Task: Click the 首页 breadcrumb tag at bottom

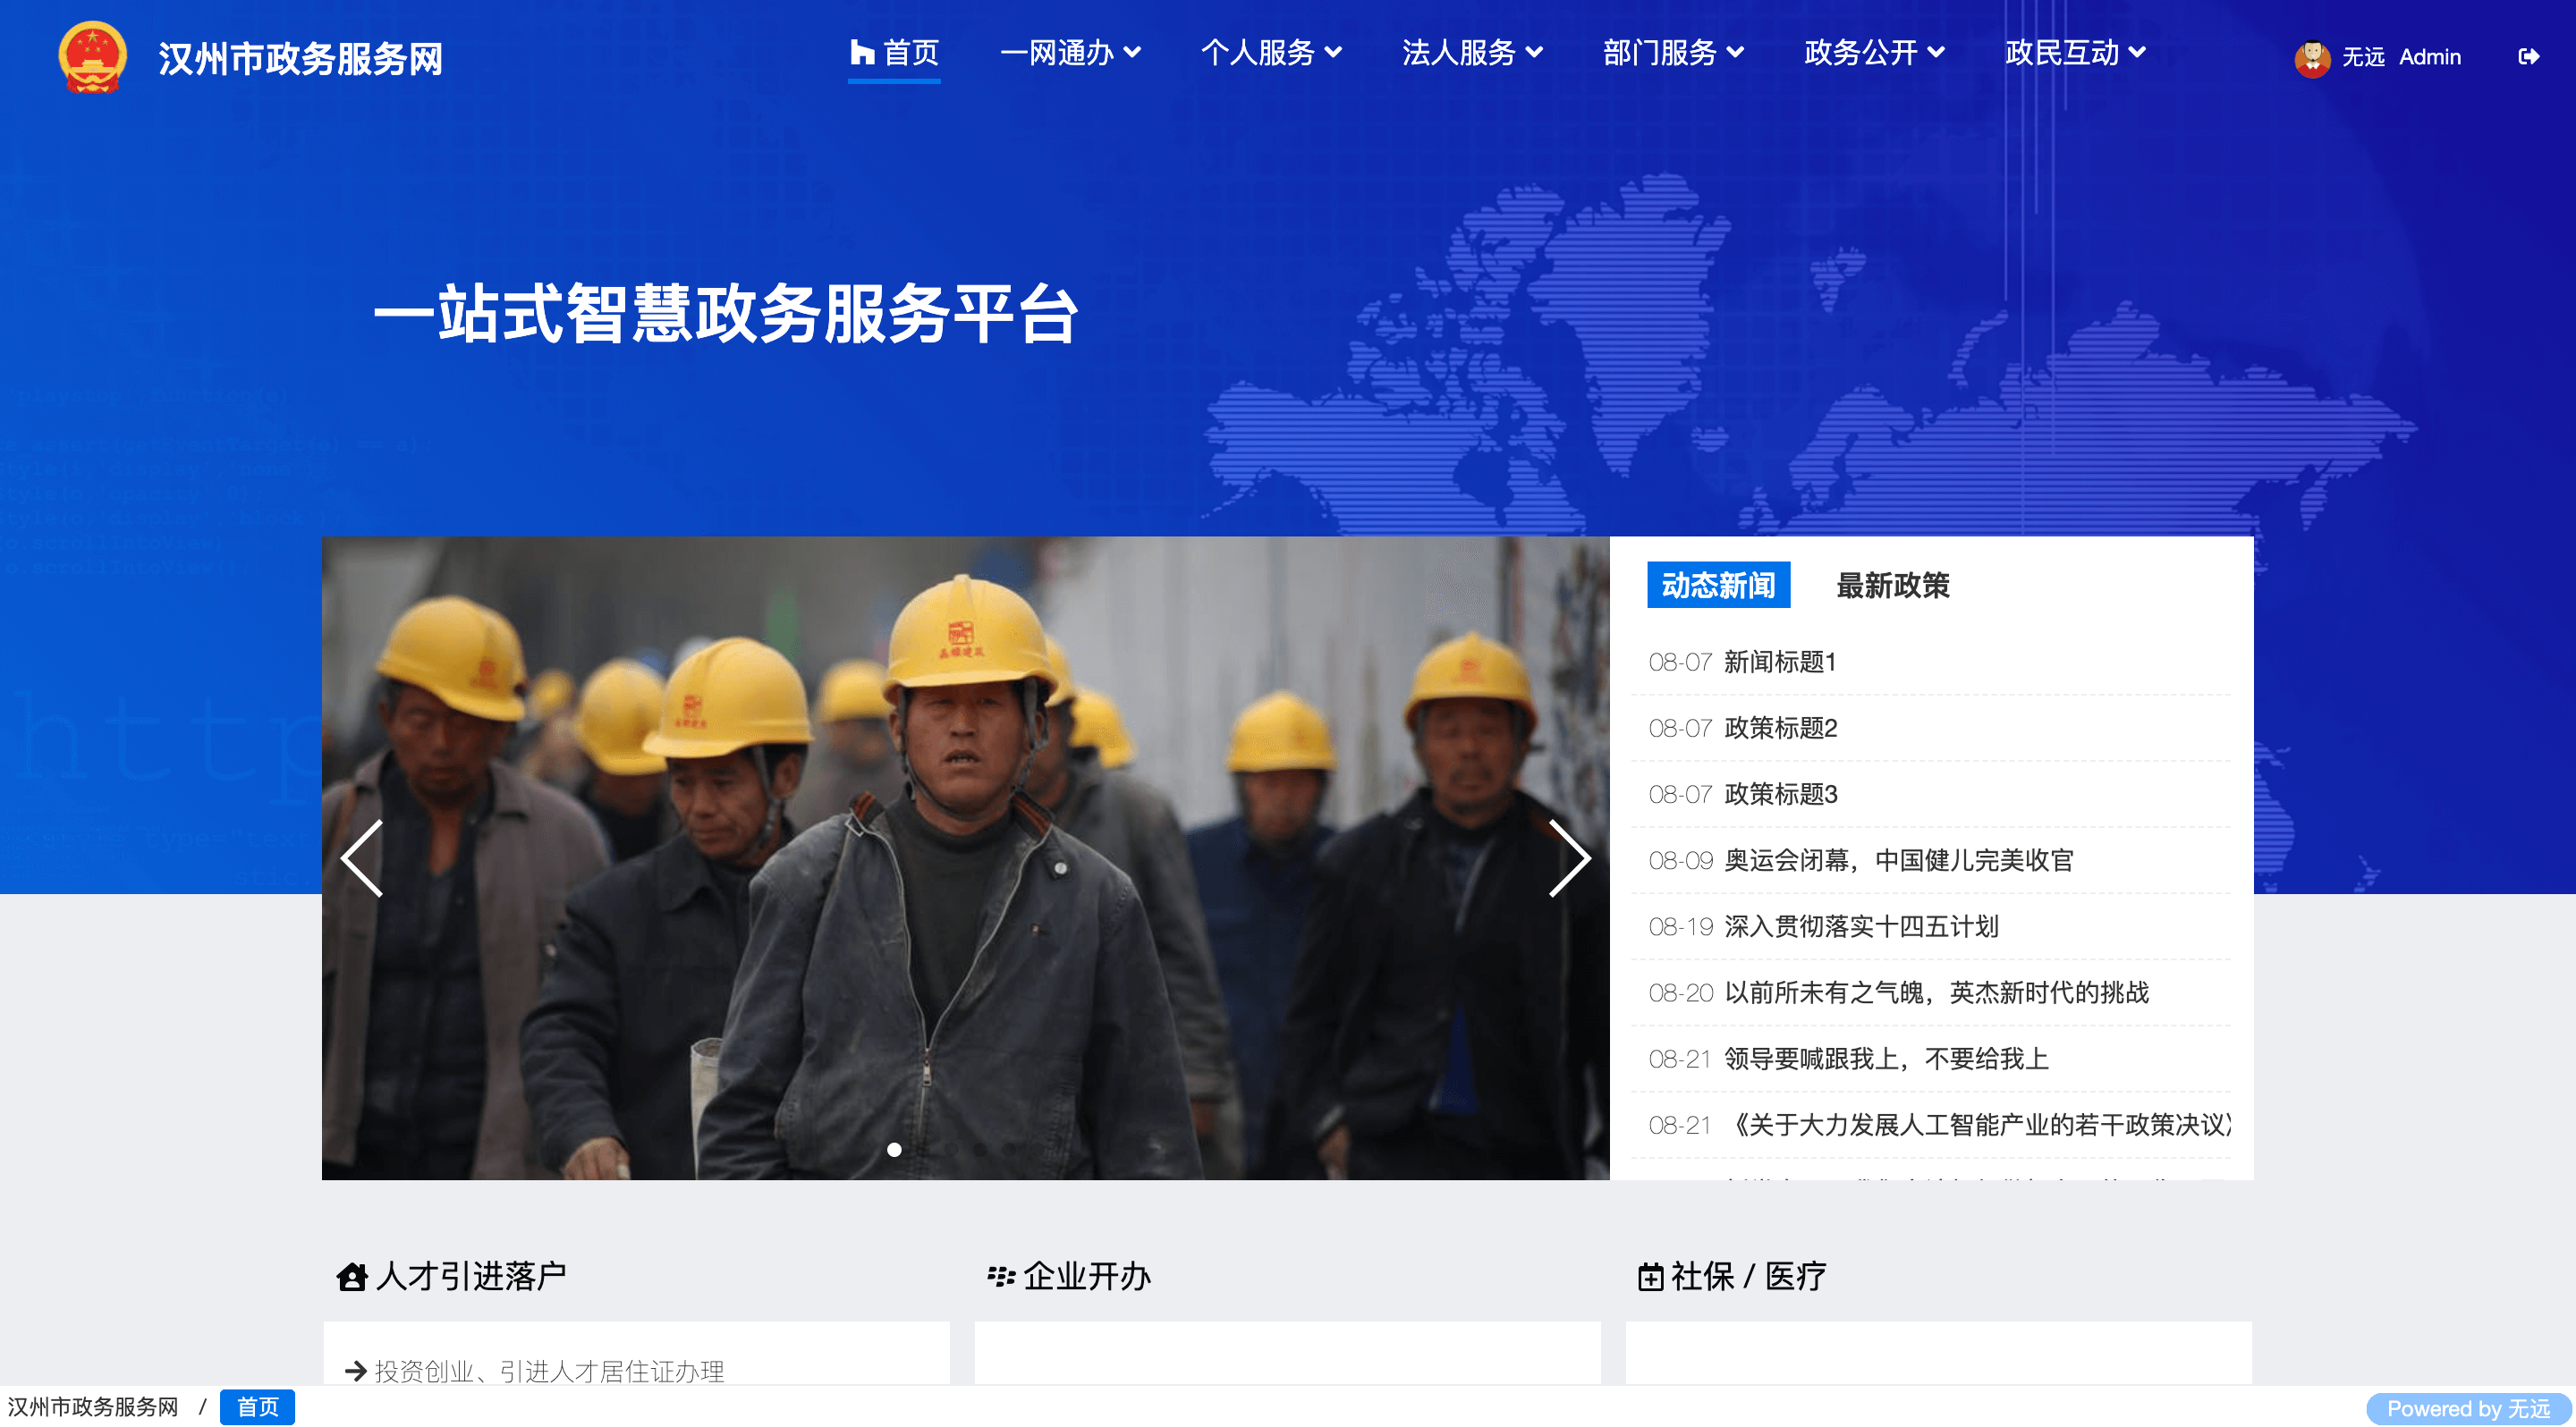Action: (x=257, y=1406)
